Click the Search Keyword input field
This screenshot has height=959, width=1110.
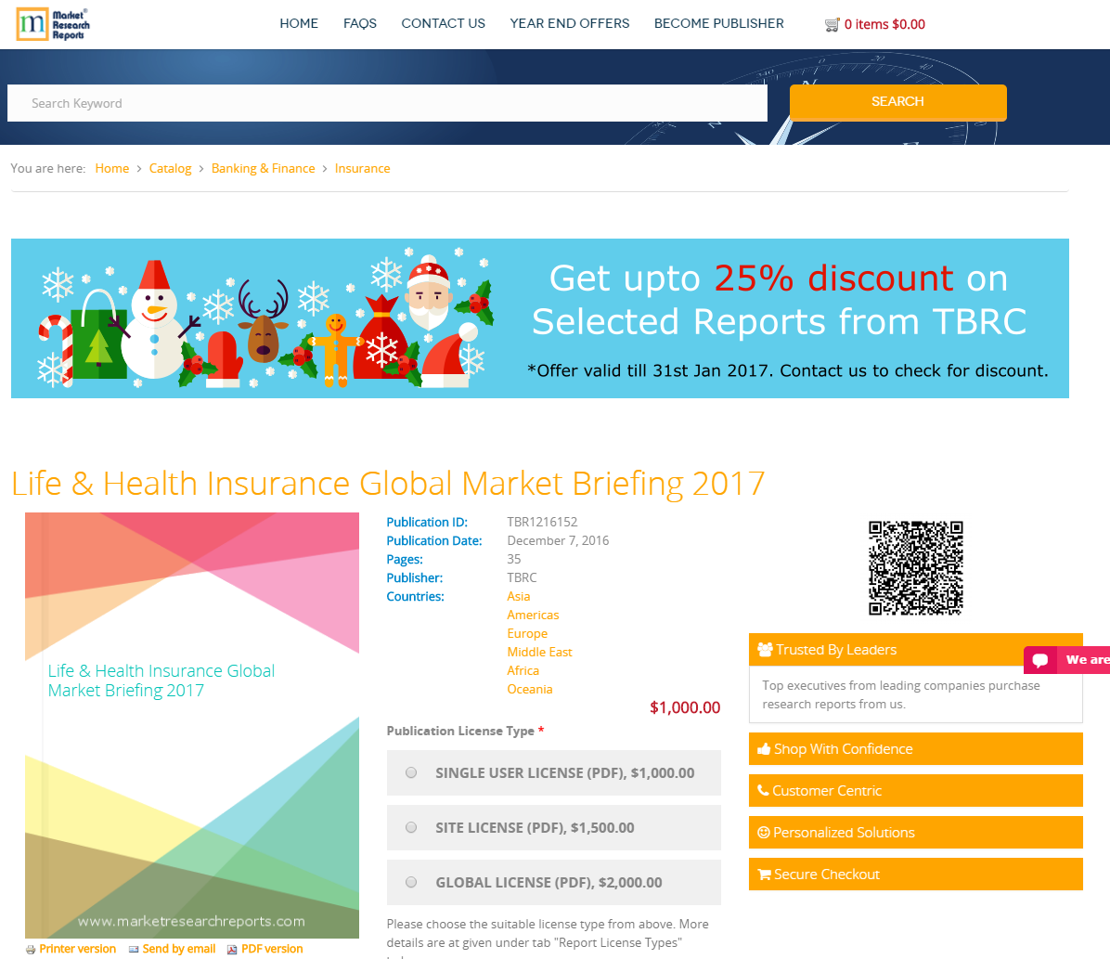(387, 103)
